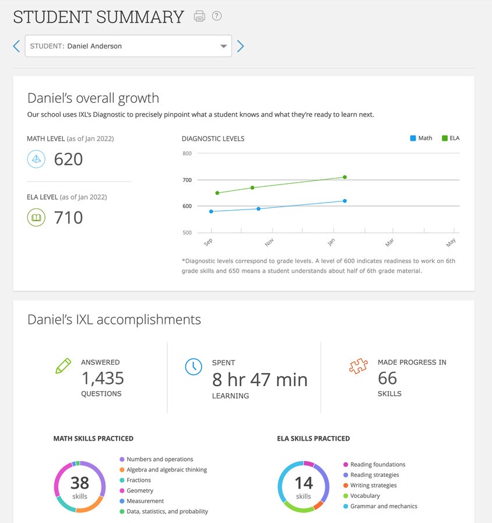
Task: Go to the previous student arrow
Action: pos(16,46)
